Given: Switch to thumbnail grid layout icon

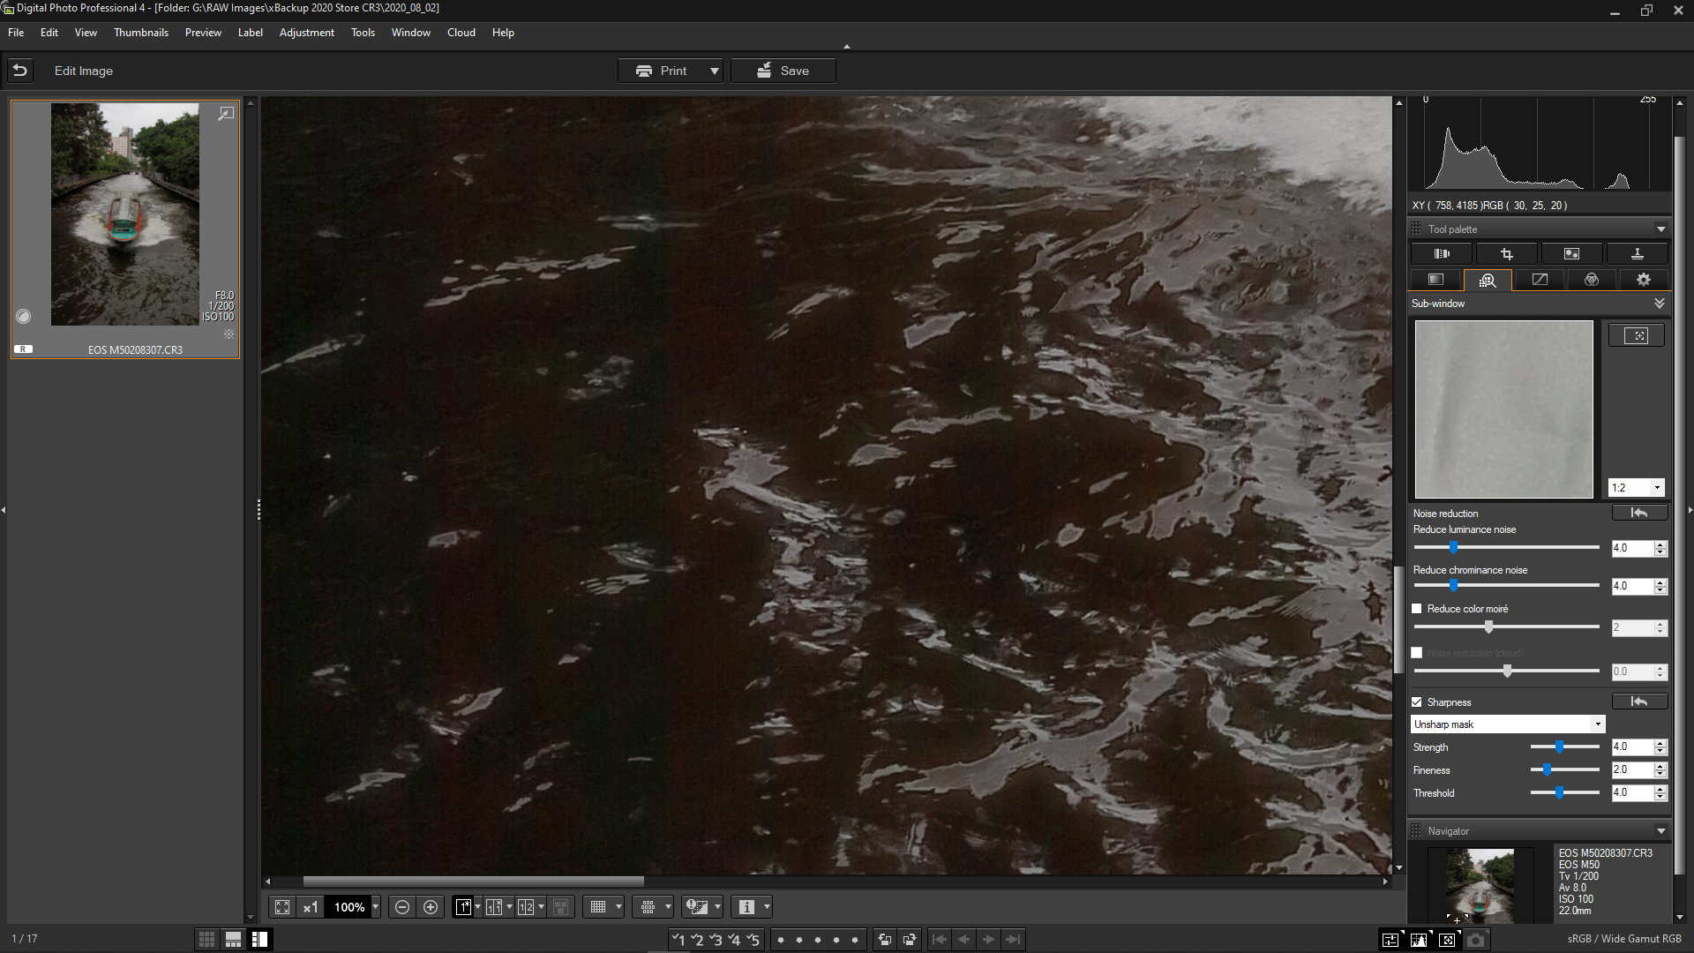Looking at the screenshot, I should [x=206, y=940].
